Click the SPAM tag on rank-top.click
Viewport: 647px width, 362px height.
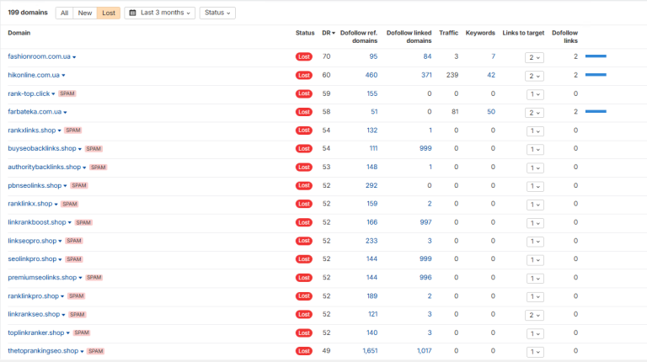(67, 93)
